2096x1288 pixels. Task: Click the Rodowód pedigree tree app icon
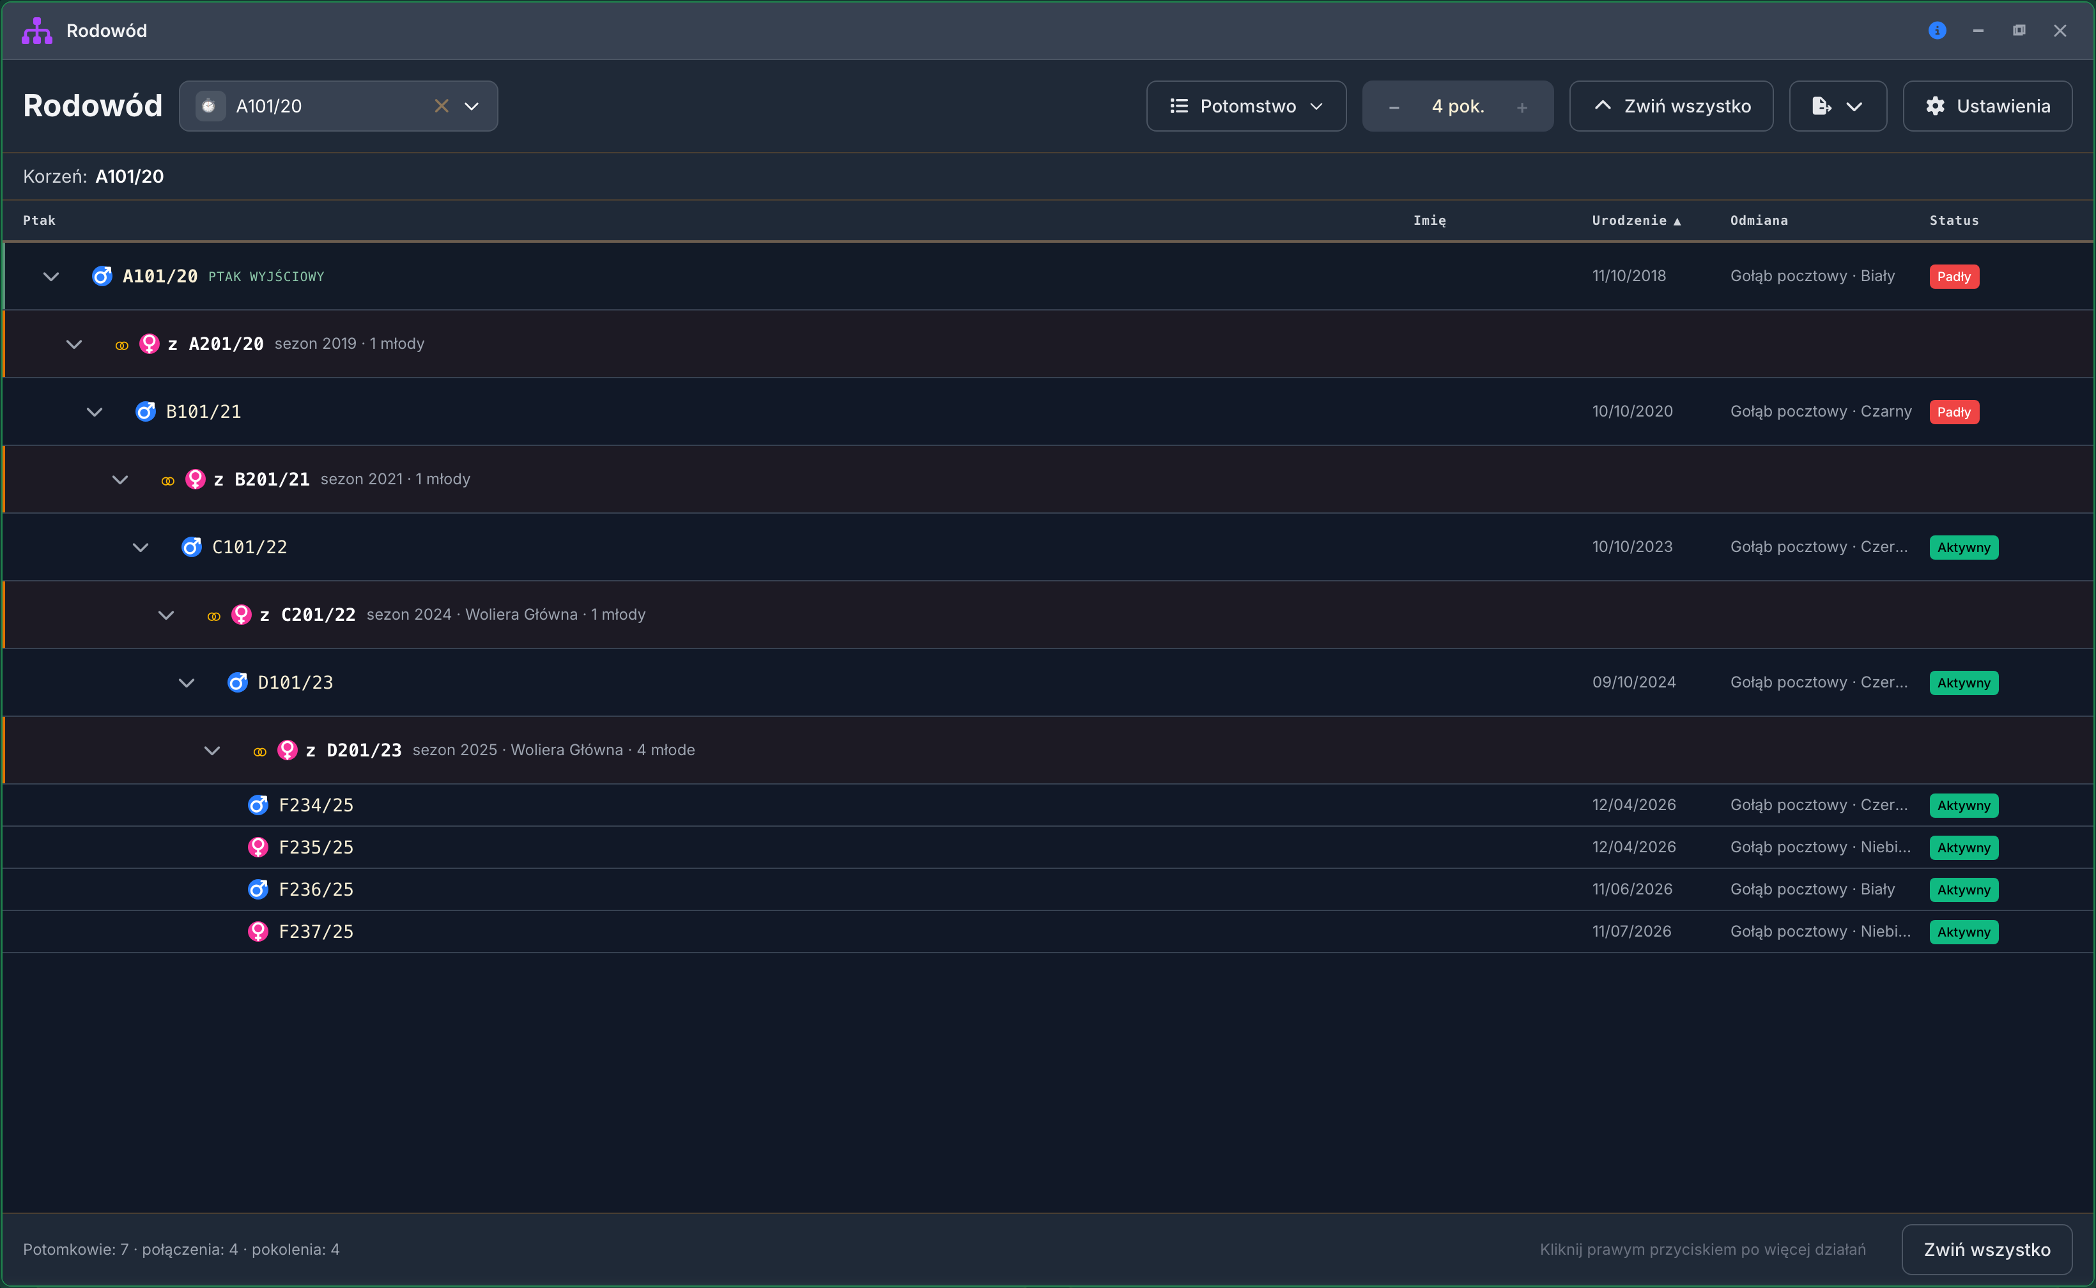tap(36, 31)
